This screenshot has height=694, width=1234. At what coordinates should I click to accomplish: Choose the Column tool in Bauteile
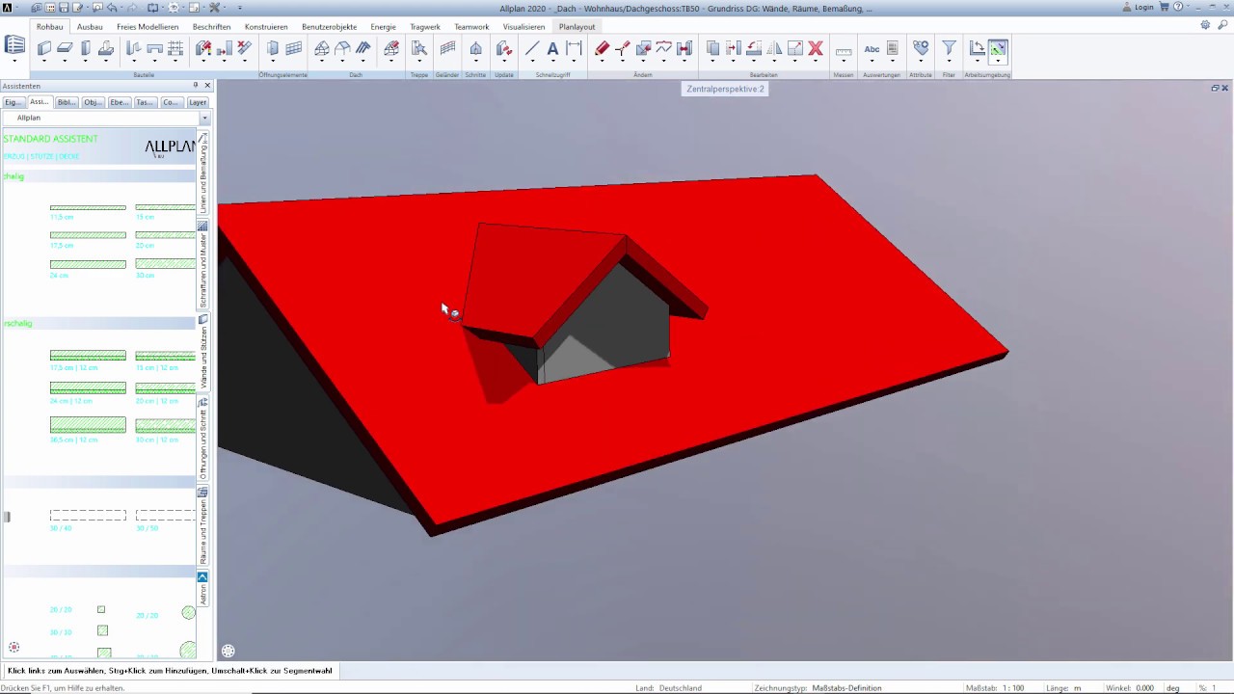[x=86, y=48]
